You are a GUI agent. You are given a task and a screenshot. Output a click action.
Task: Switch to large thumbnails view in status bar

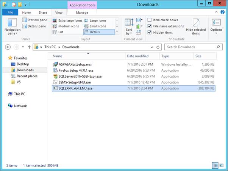coord(221,165)
